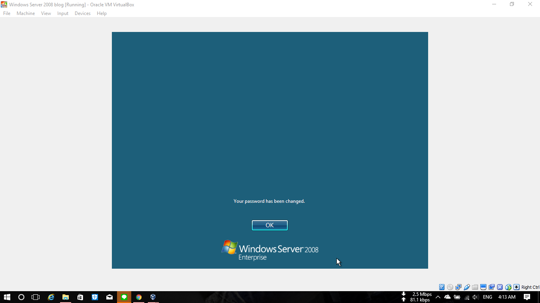This screenshot has width=540, height=303.
Task: Open the Input menu
Action: 62,13
